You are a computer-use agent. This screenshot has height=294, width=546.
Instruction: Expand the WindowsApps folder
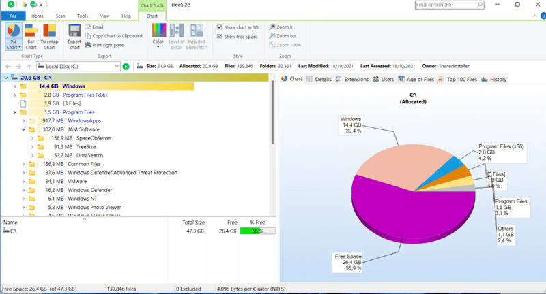tap(23, 120)
